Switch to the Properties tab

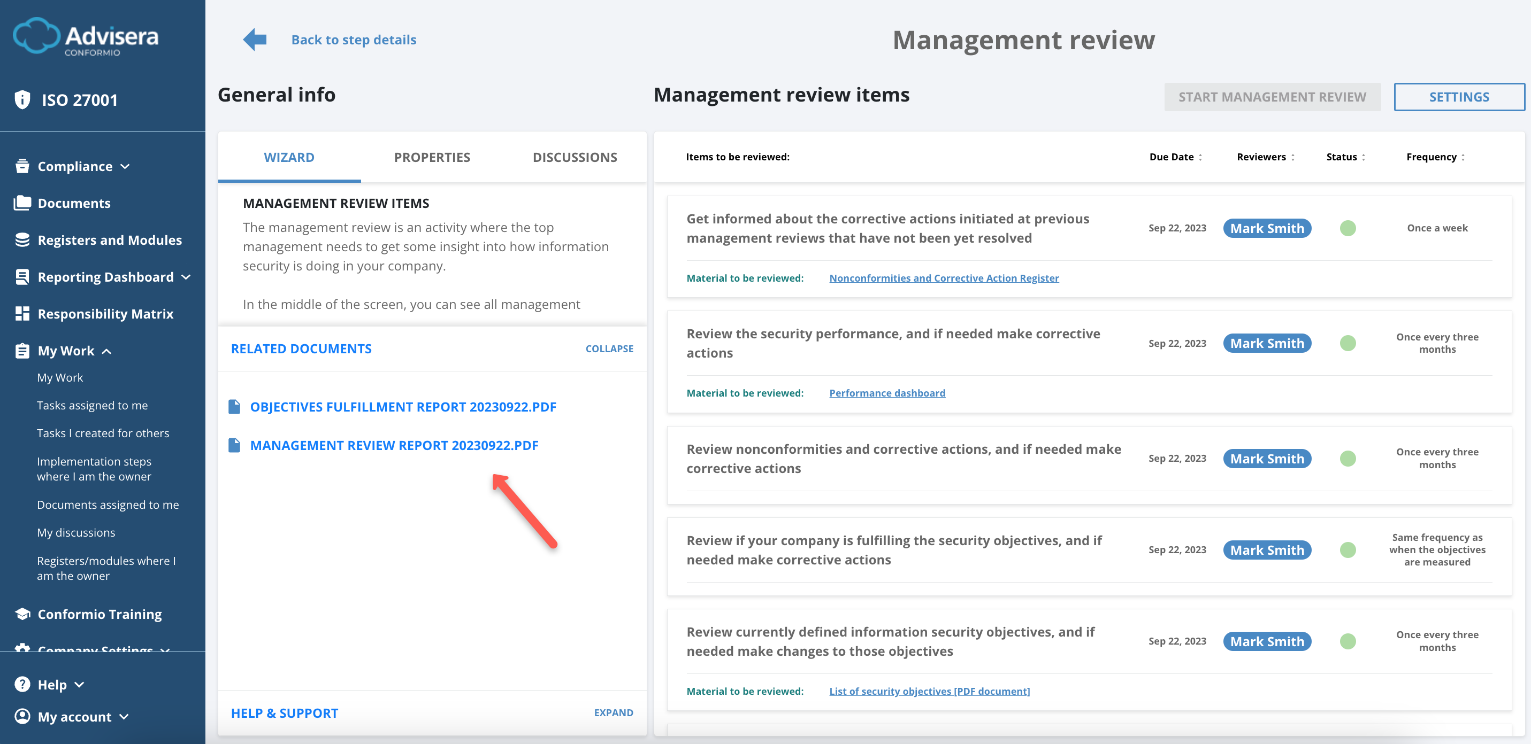point(432,157)
